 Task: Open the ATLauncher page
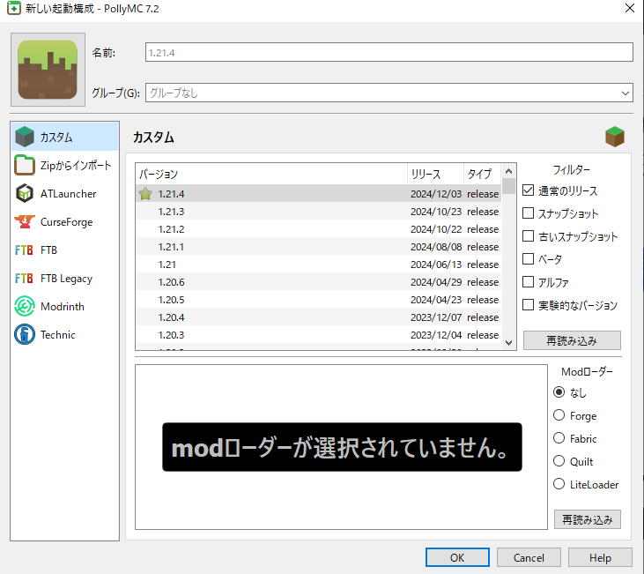coord(65,193)
